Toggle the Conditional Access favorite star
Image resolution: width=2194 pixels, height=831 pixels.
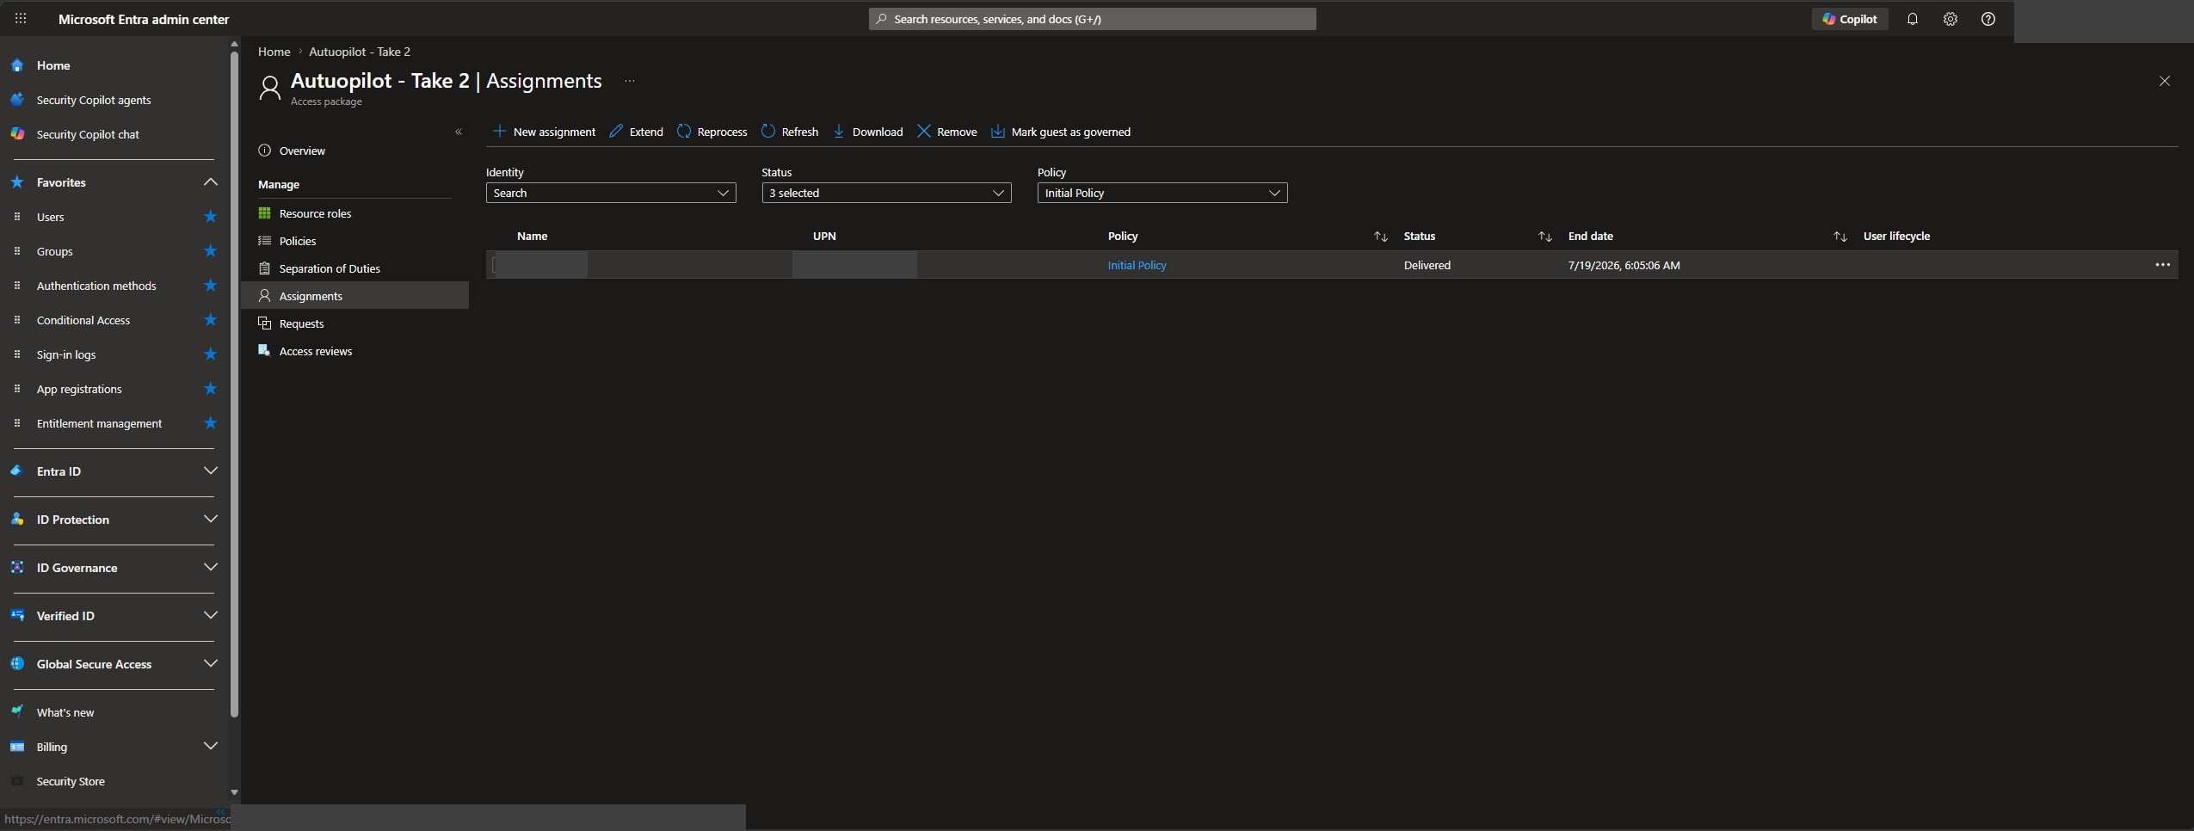pyautogui.click(x=210, y=320)
